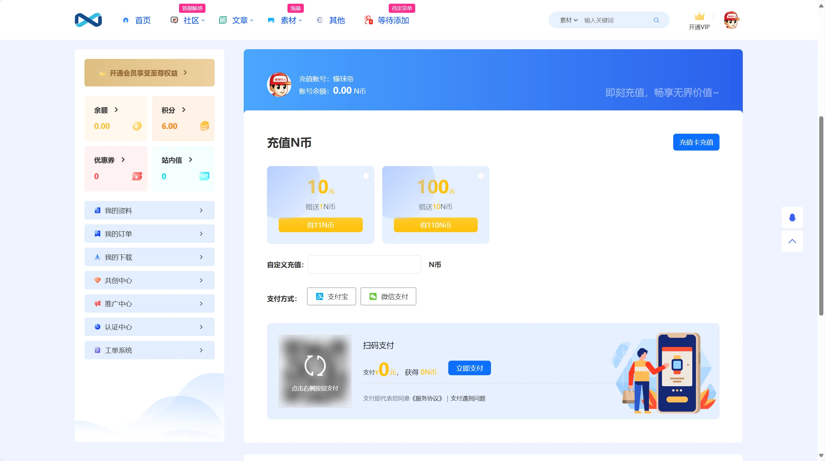The width and height of the screenshot is (825, 461).
Task: Click the 立即支付 button
Action: (x=469, y=368)
